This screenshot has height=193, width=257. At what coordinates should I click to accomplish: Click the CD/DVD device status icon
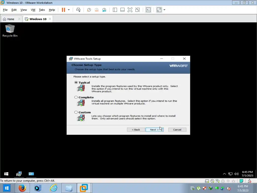[x=212, y=181]
